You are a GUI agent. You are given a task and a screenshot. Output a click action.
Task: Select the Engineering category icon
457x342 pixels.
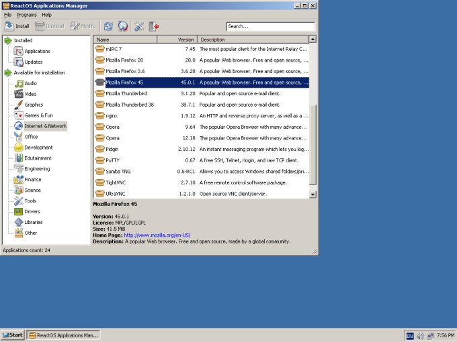tap(19, 169)
